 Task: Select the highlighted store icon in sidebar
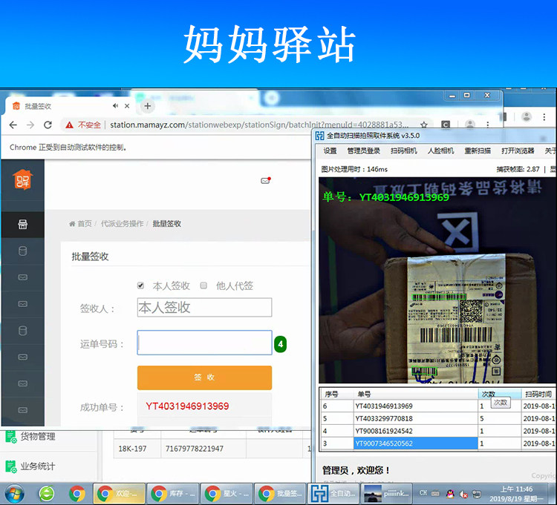click(23, 224)
